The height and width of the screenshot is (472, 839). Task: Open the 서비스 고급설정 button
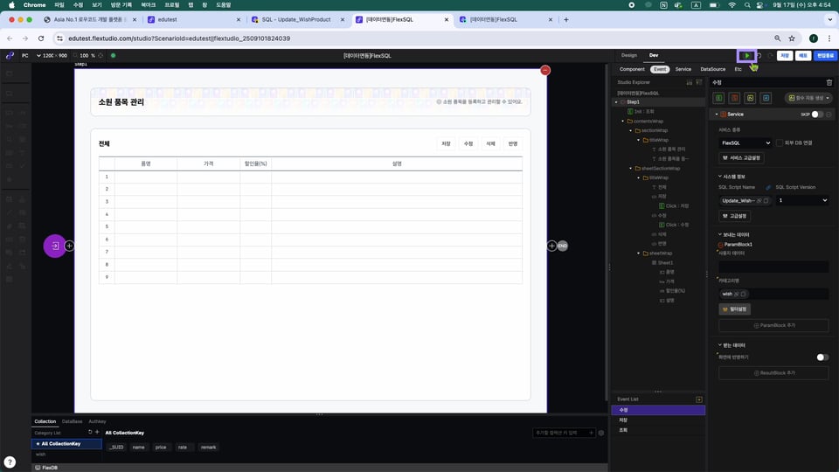[x=741, y=158]
